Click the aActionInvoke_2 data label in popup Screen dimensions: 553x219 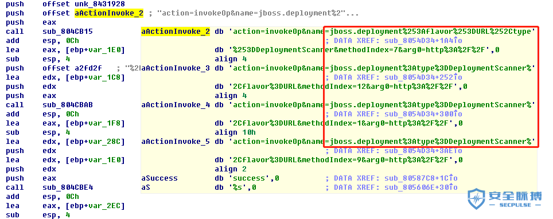(176, 32)
